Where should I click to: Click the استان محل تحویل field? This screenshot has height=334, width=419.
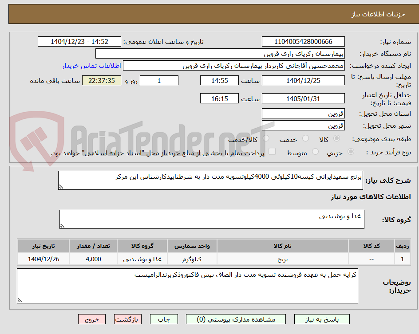point(303,114)
